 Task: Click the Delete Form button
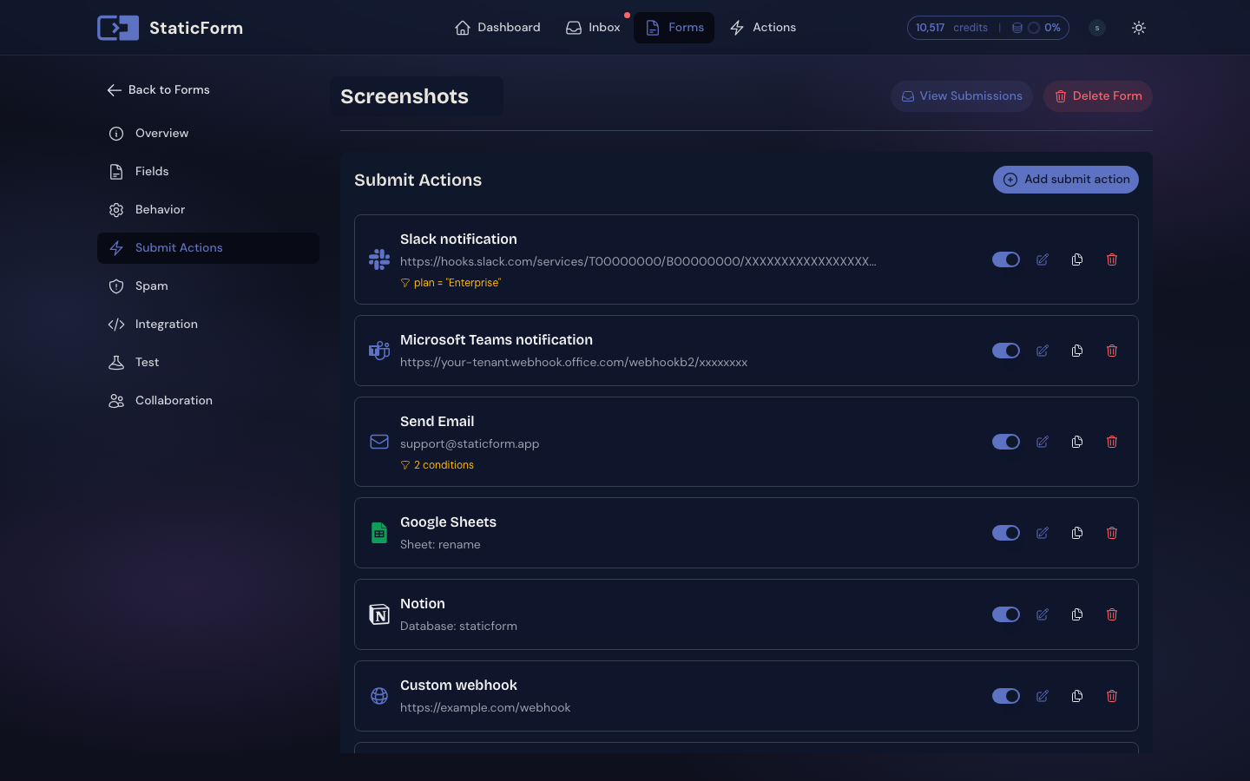[x=1098, y=96]
